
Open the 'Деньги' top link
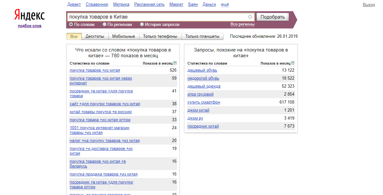pyautogui.click(x=209, y=4)
